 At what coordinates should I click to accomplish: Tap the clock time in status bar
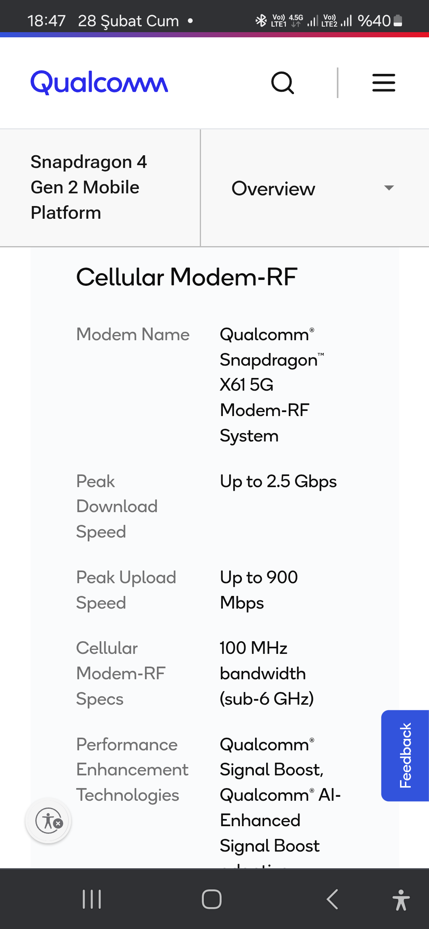46,21
